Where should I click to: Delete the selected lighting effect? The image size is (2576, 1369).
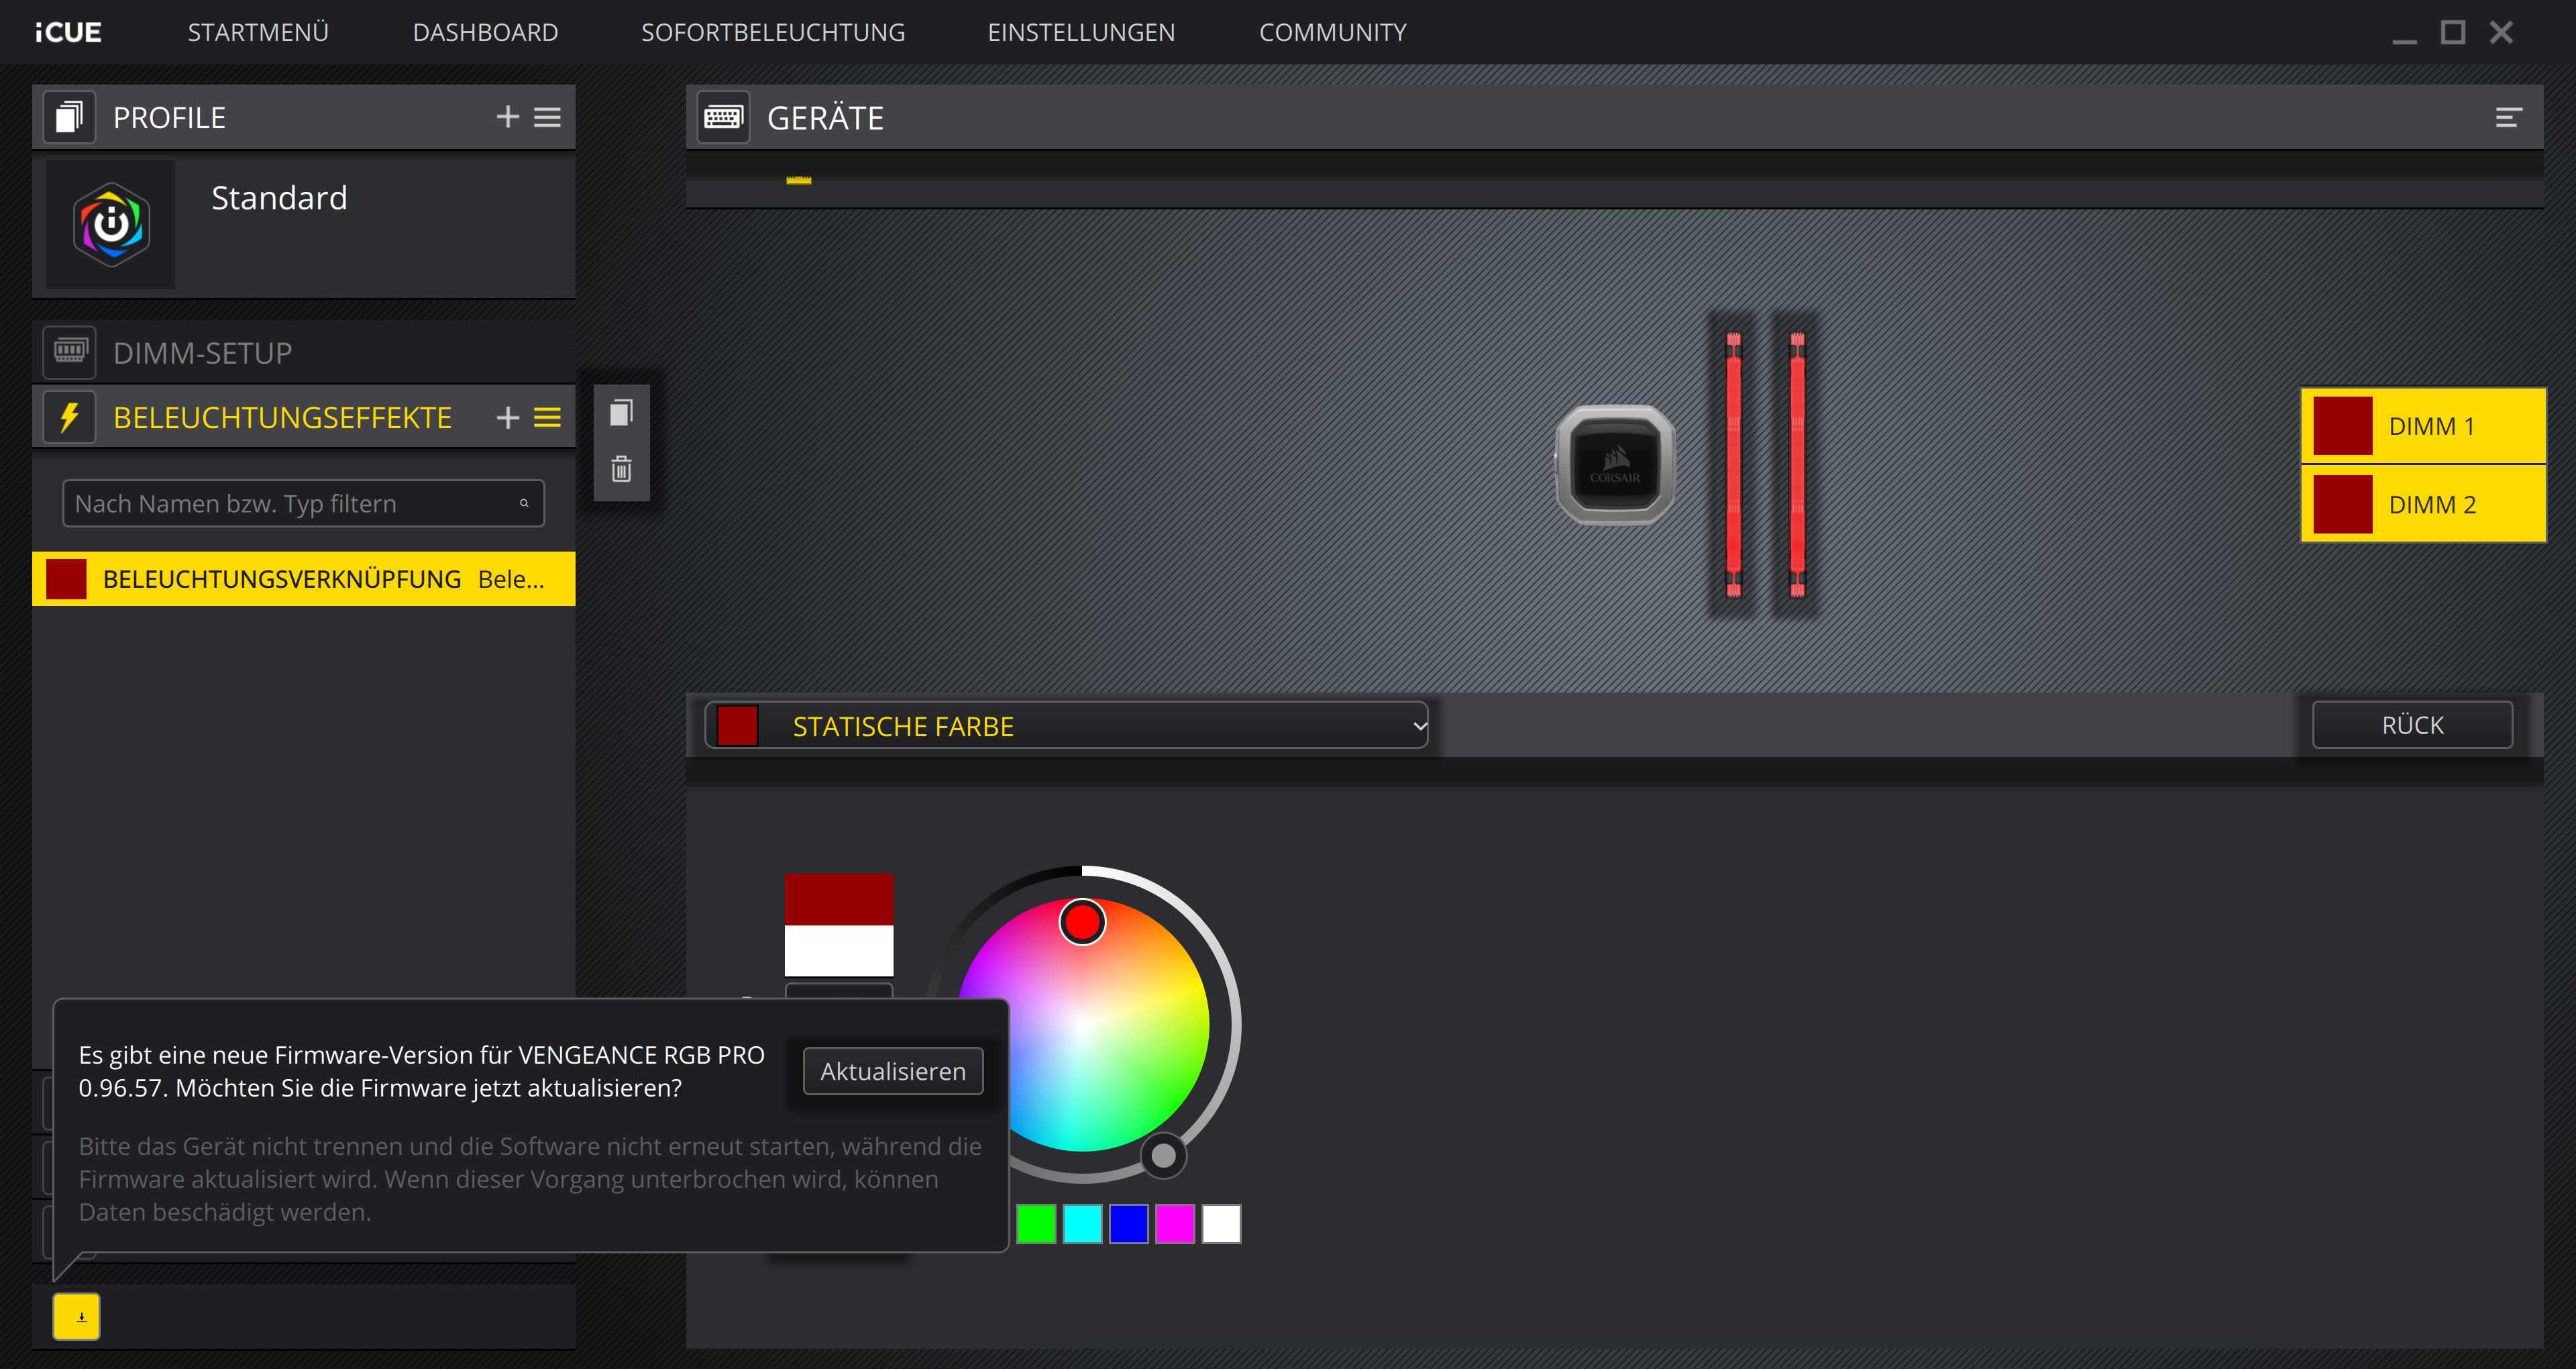click(x=621, y=468)
